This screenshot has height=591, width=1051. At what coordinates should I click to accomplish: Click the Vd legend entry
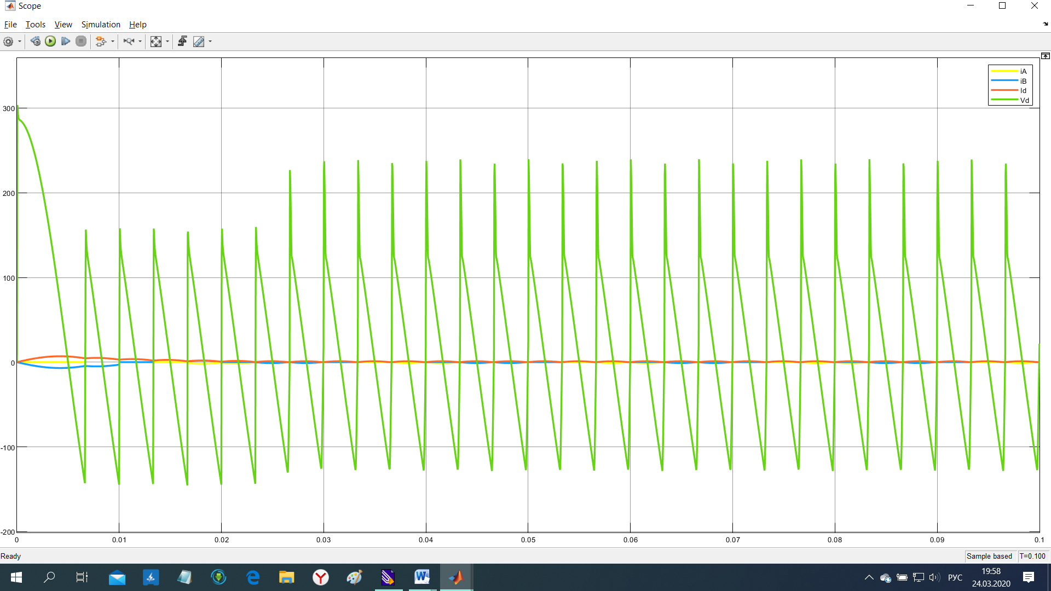[x=1024, y=100]
